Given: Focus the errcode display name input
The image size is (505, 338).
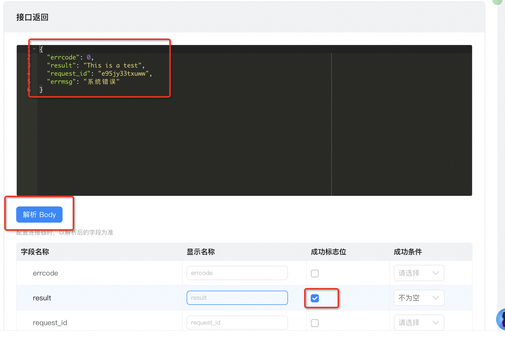Looking at the screenshot, I should coord(237,273).
